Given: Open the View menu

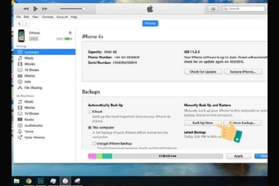Looking at the screenshot, I should click(x=35, y=17).
